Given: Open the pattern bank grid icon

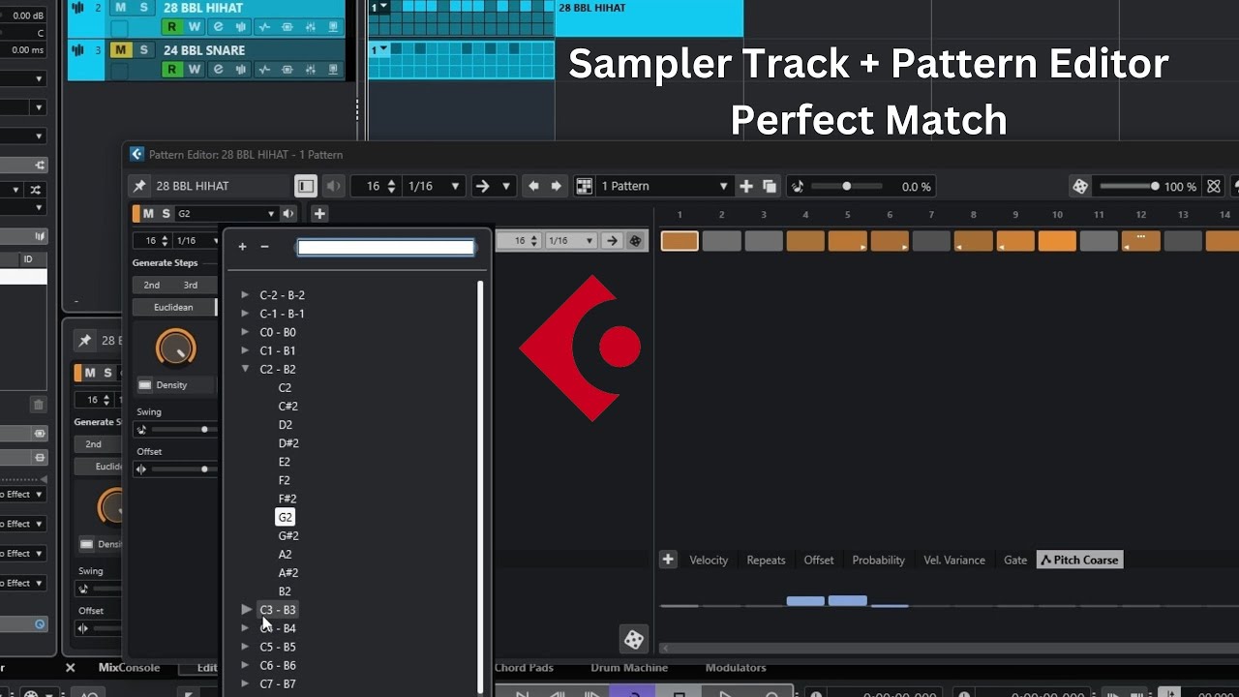Looking at the screenshot, I should pos(585,186).
